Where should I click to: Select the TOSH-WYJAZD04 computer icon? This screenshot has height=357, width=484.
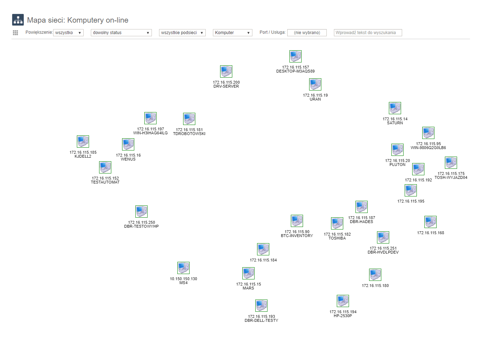click(451, 163)
